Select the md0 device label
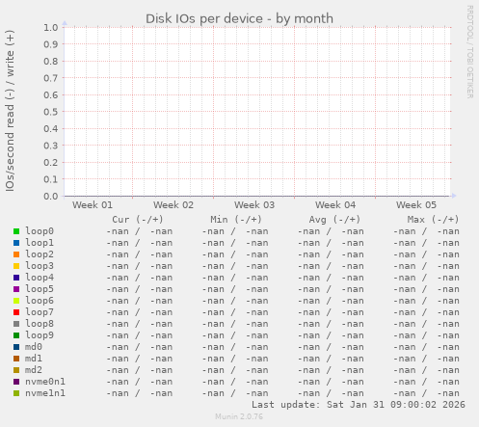Viewport: 479px width, 427px height. 34,347
